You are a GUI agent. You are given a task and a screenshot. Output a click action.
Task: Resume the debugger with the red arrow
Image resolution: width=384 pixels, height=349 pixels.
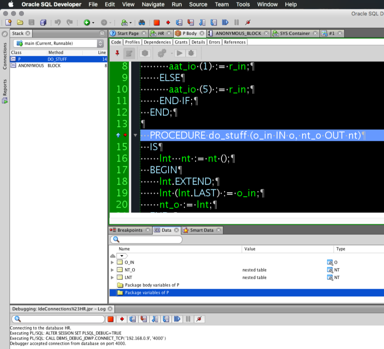coord(169,22)
